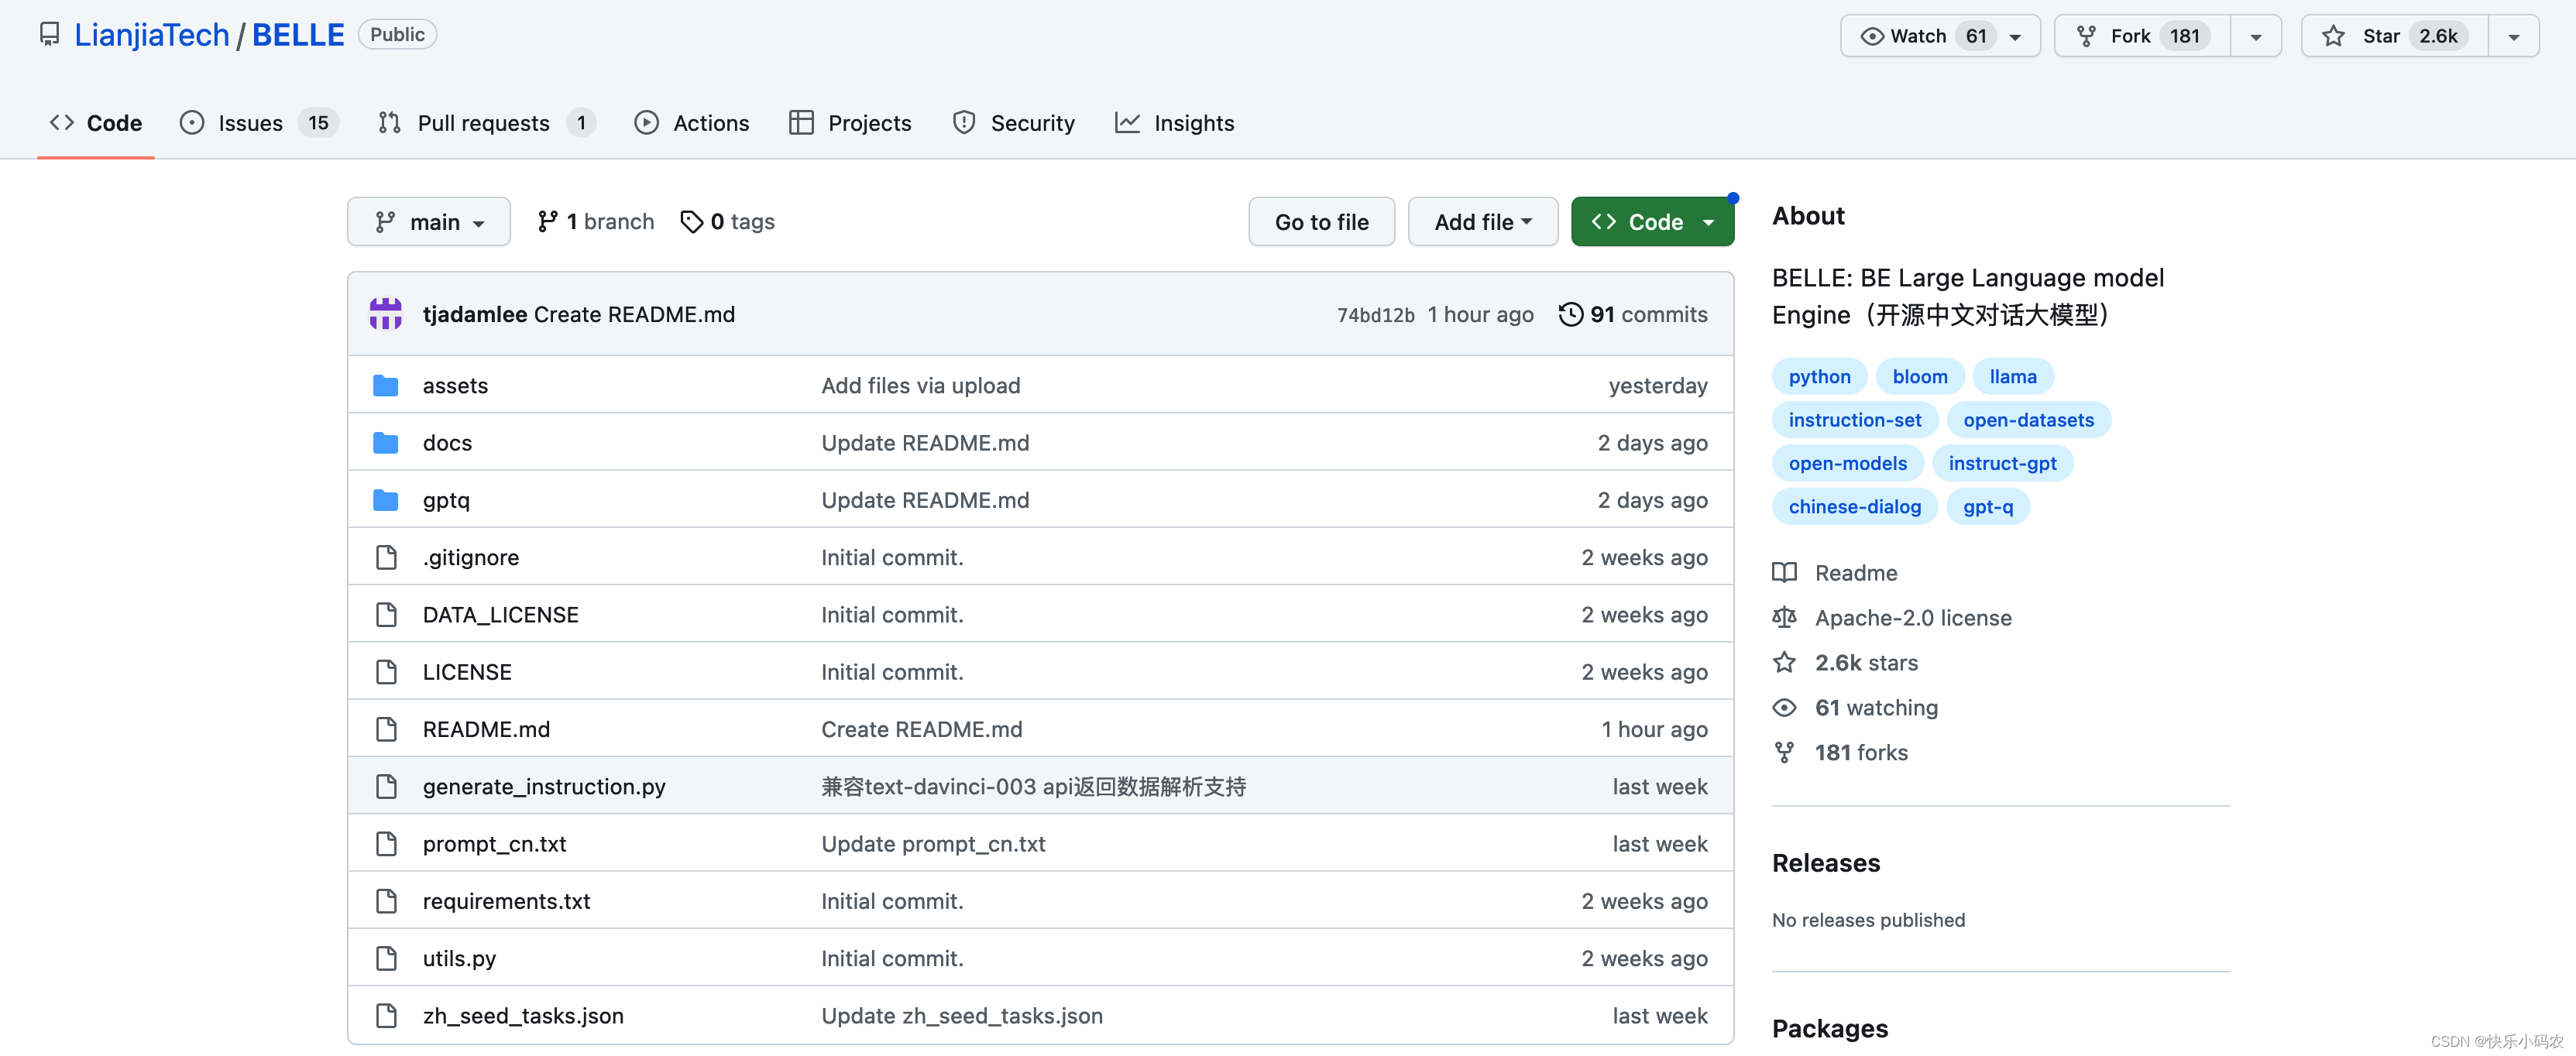
Task: Click the Apache-2.0 license text link
Action: pos(1913,618)
